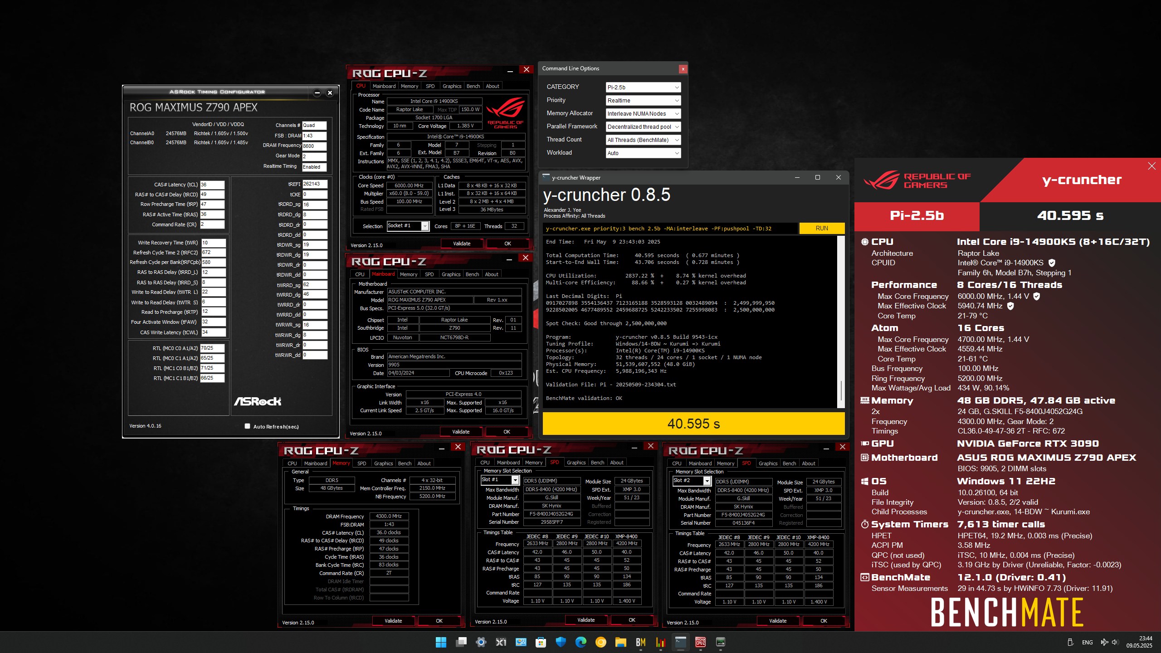This screenshot has height=653, width=1161.
Task: Click the DRAM Frequency field showing 8600
Action: tap(314, 146)
